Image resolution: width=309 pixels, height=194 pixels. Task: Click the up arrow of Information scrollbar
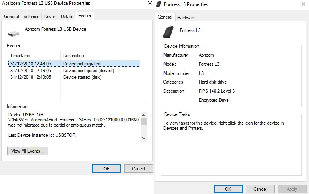pos(144,115)
